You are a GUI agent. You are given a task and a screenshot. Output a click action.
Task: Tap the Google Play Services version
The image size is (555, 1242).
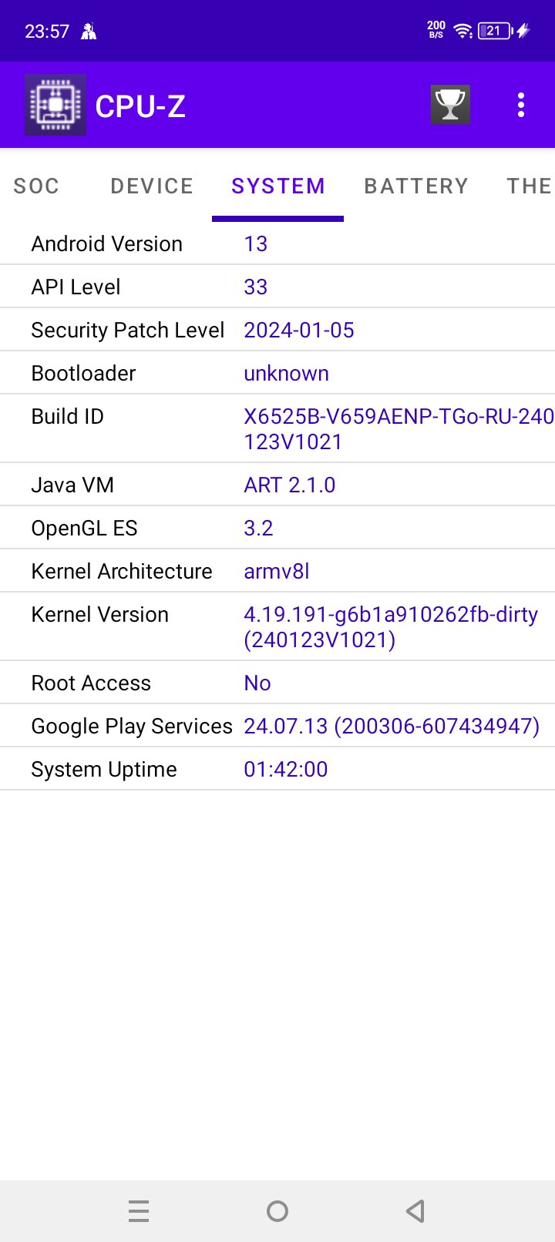click(x=392, y=726)
